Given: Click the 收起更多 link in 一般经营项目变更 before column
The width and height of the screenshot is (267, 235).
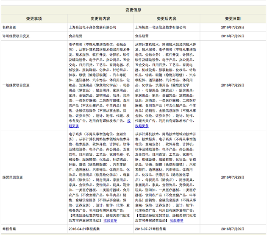Looking at the screenshot, I should point(74,126).
